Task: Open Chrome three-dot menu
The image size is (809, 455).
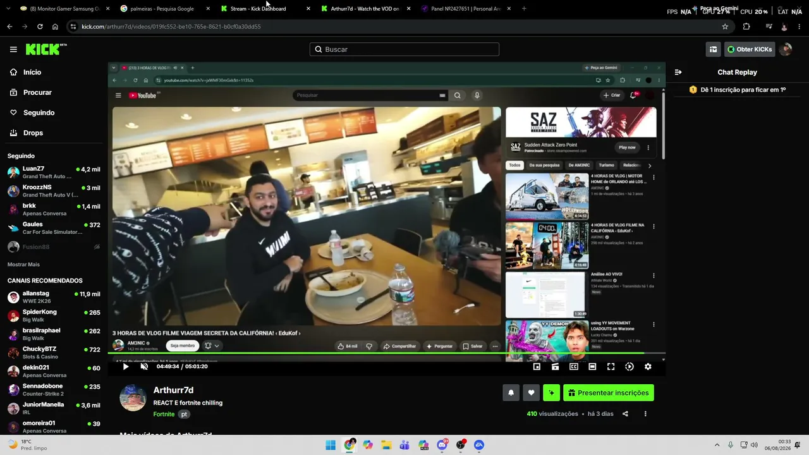Action: click(800, 27)
